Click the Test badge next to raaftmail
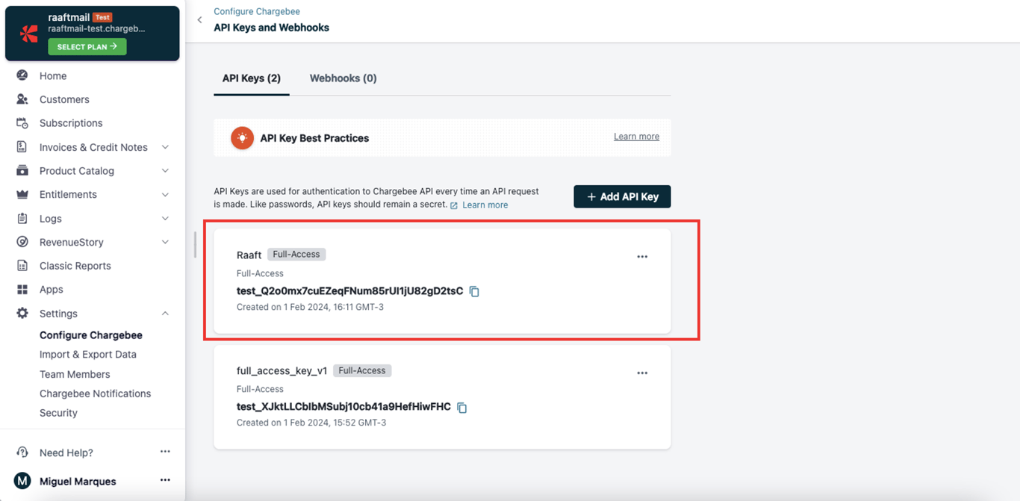This screenshot has width=1020, height=501. pyautogui.click(x=102, y=17)
